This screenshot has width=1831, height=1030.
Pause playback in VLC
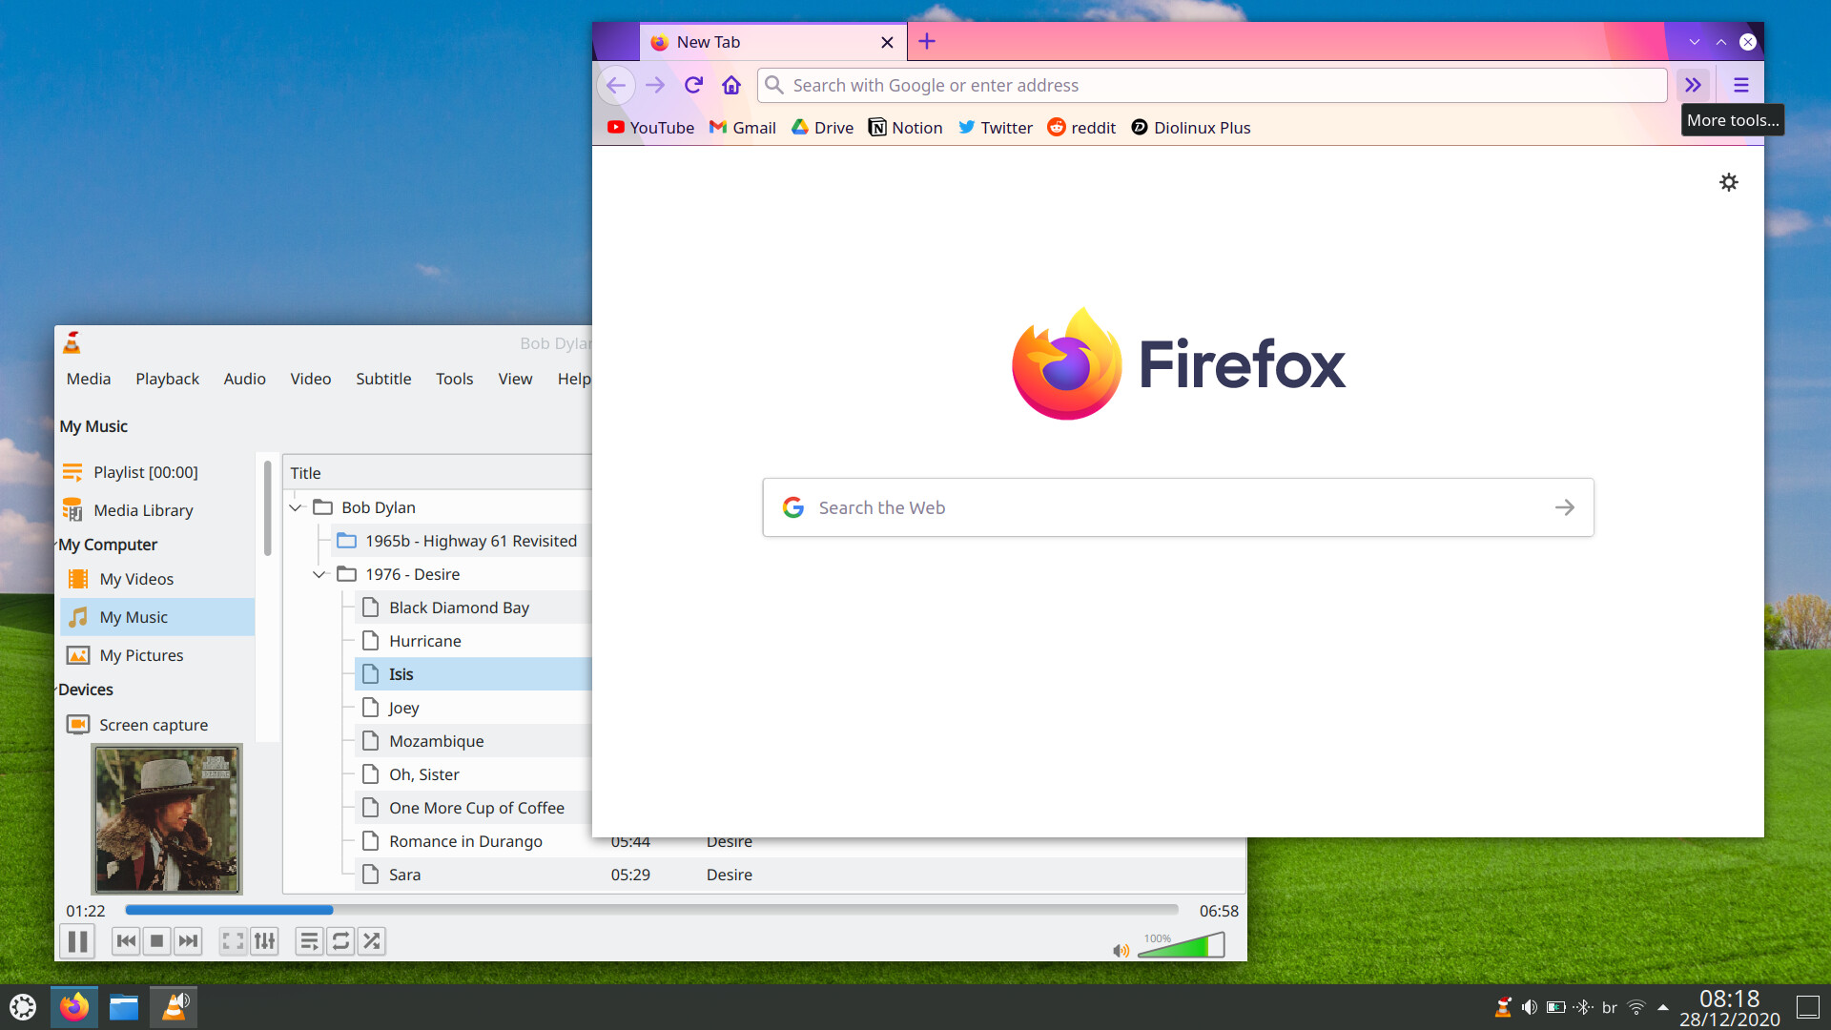point(78,941)
